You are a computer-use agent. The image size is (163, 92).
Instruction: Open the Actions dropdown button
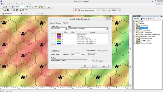56,50
